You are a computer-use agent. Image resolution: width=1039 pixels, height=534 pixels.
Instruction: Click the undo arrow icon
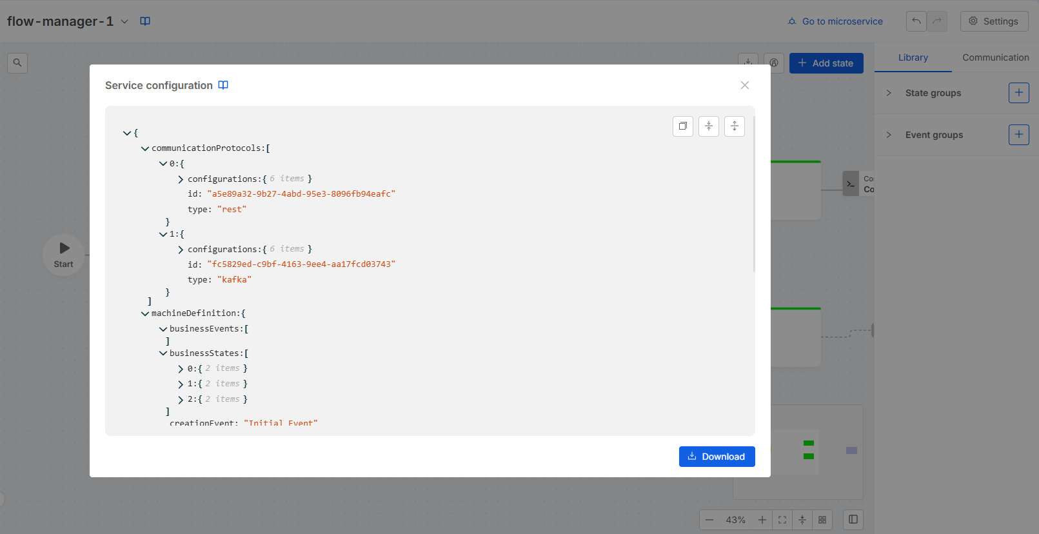(x=916, y=21)
